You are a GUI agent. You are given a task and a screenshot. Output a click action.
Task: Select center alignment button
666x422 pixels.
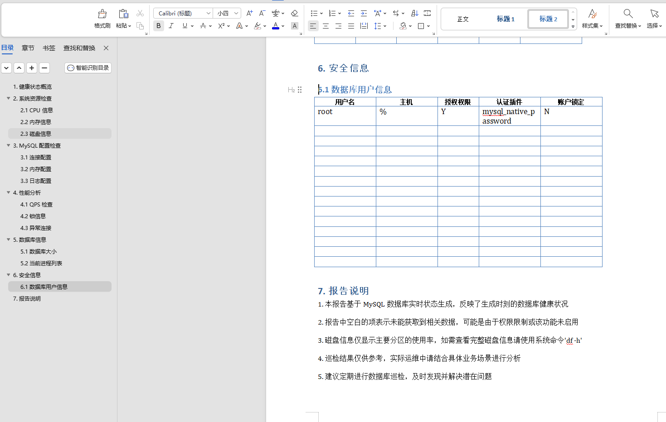click(x=326, y=26)
